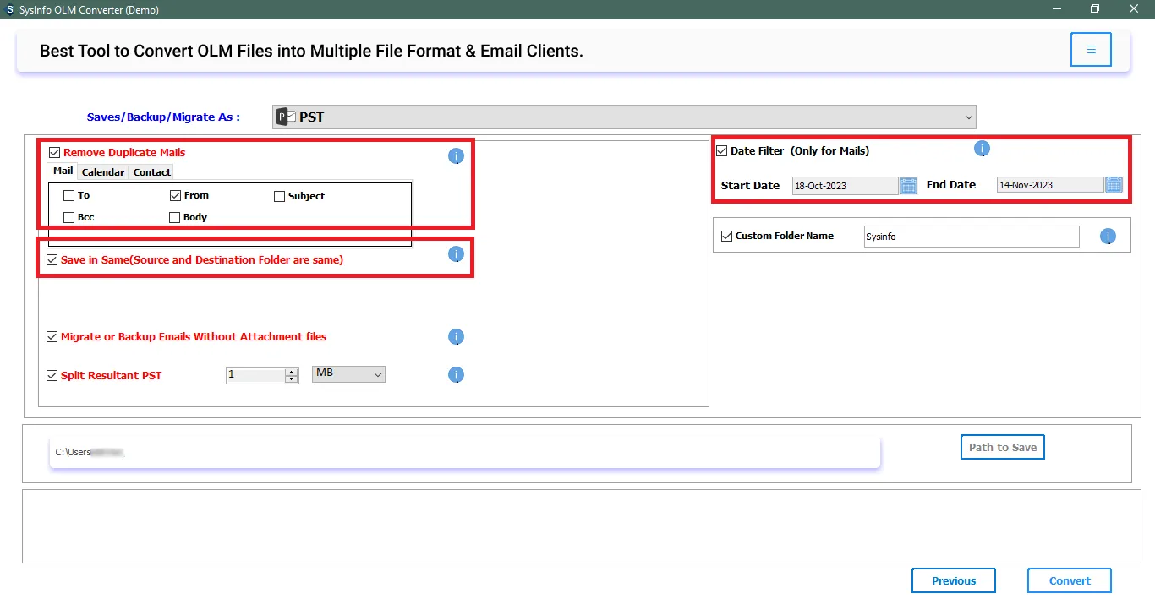Click info icon next to Save in Same
Screen dimensions: 1155x615
coord(456,254)
